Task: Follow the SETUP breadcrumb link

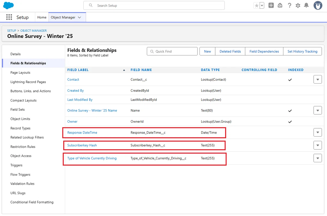Action: 12,31
